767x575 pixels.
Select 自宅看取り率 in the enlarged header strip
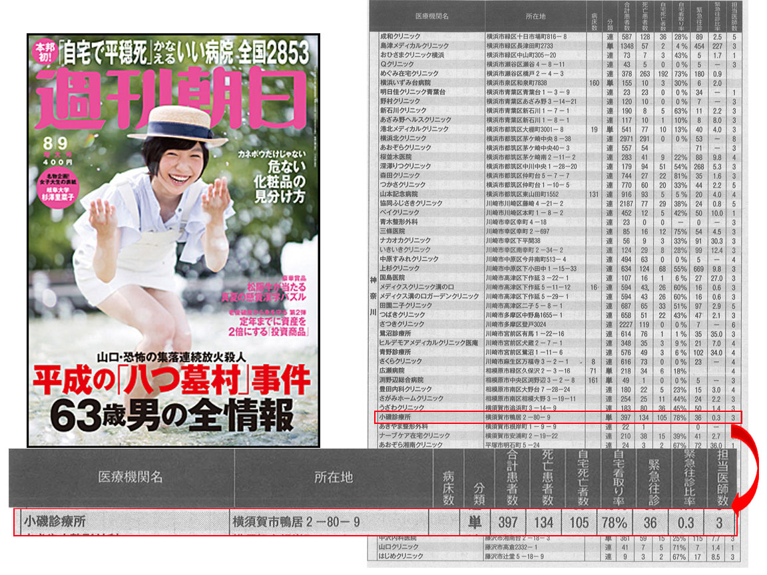tap(619, 477)
